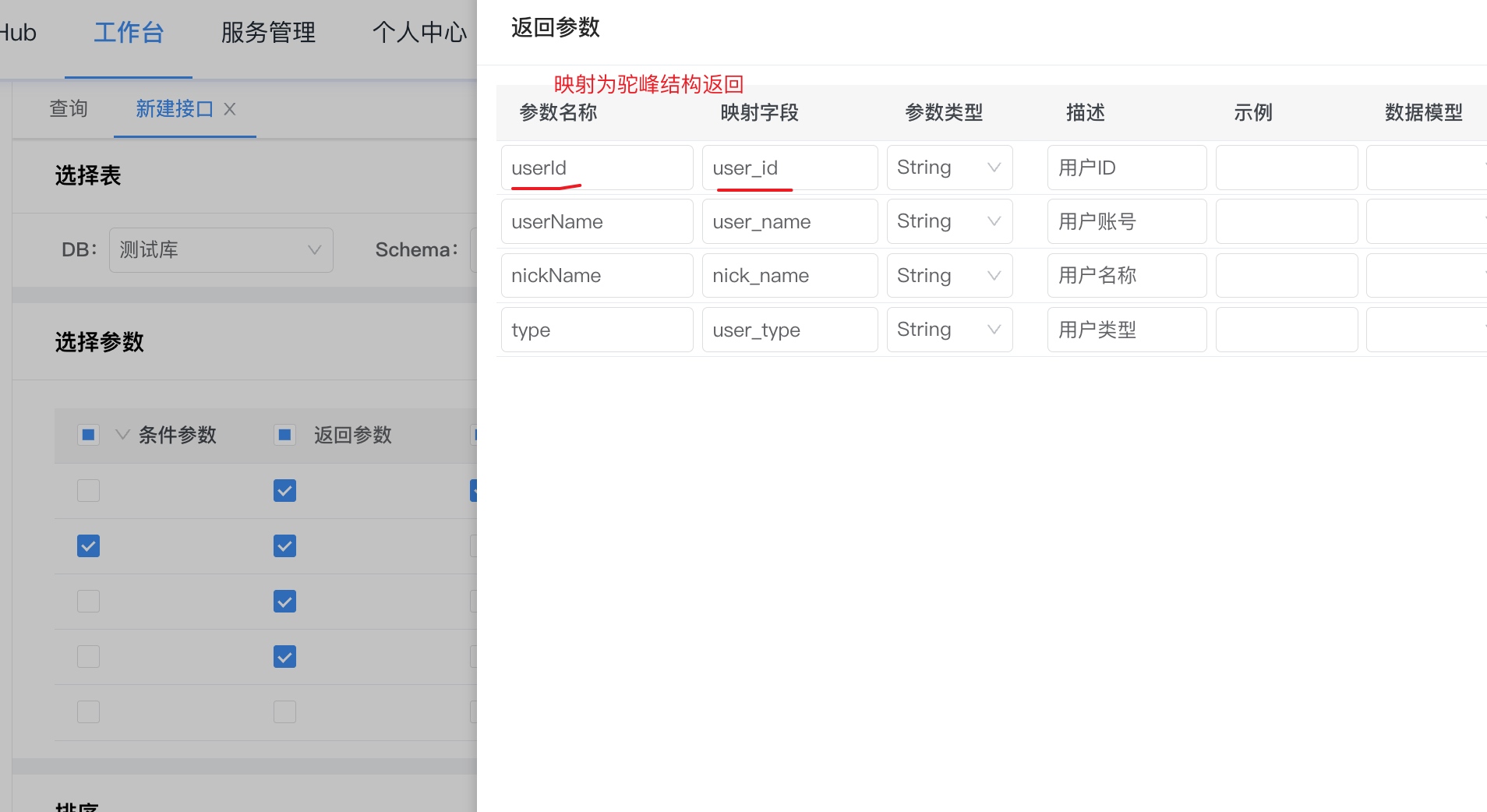
Task: Expand type dropdown for userId row
Action: pyautogui.click(x=949, y=168)
